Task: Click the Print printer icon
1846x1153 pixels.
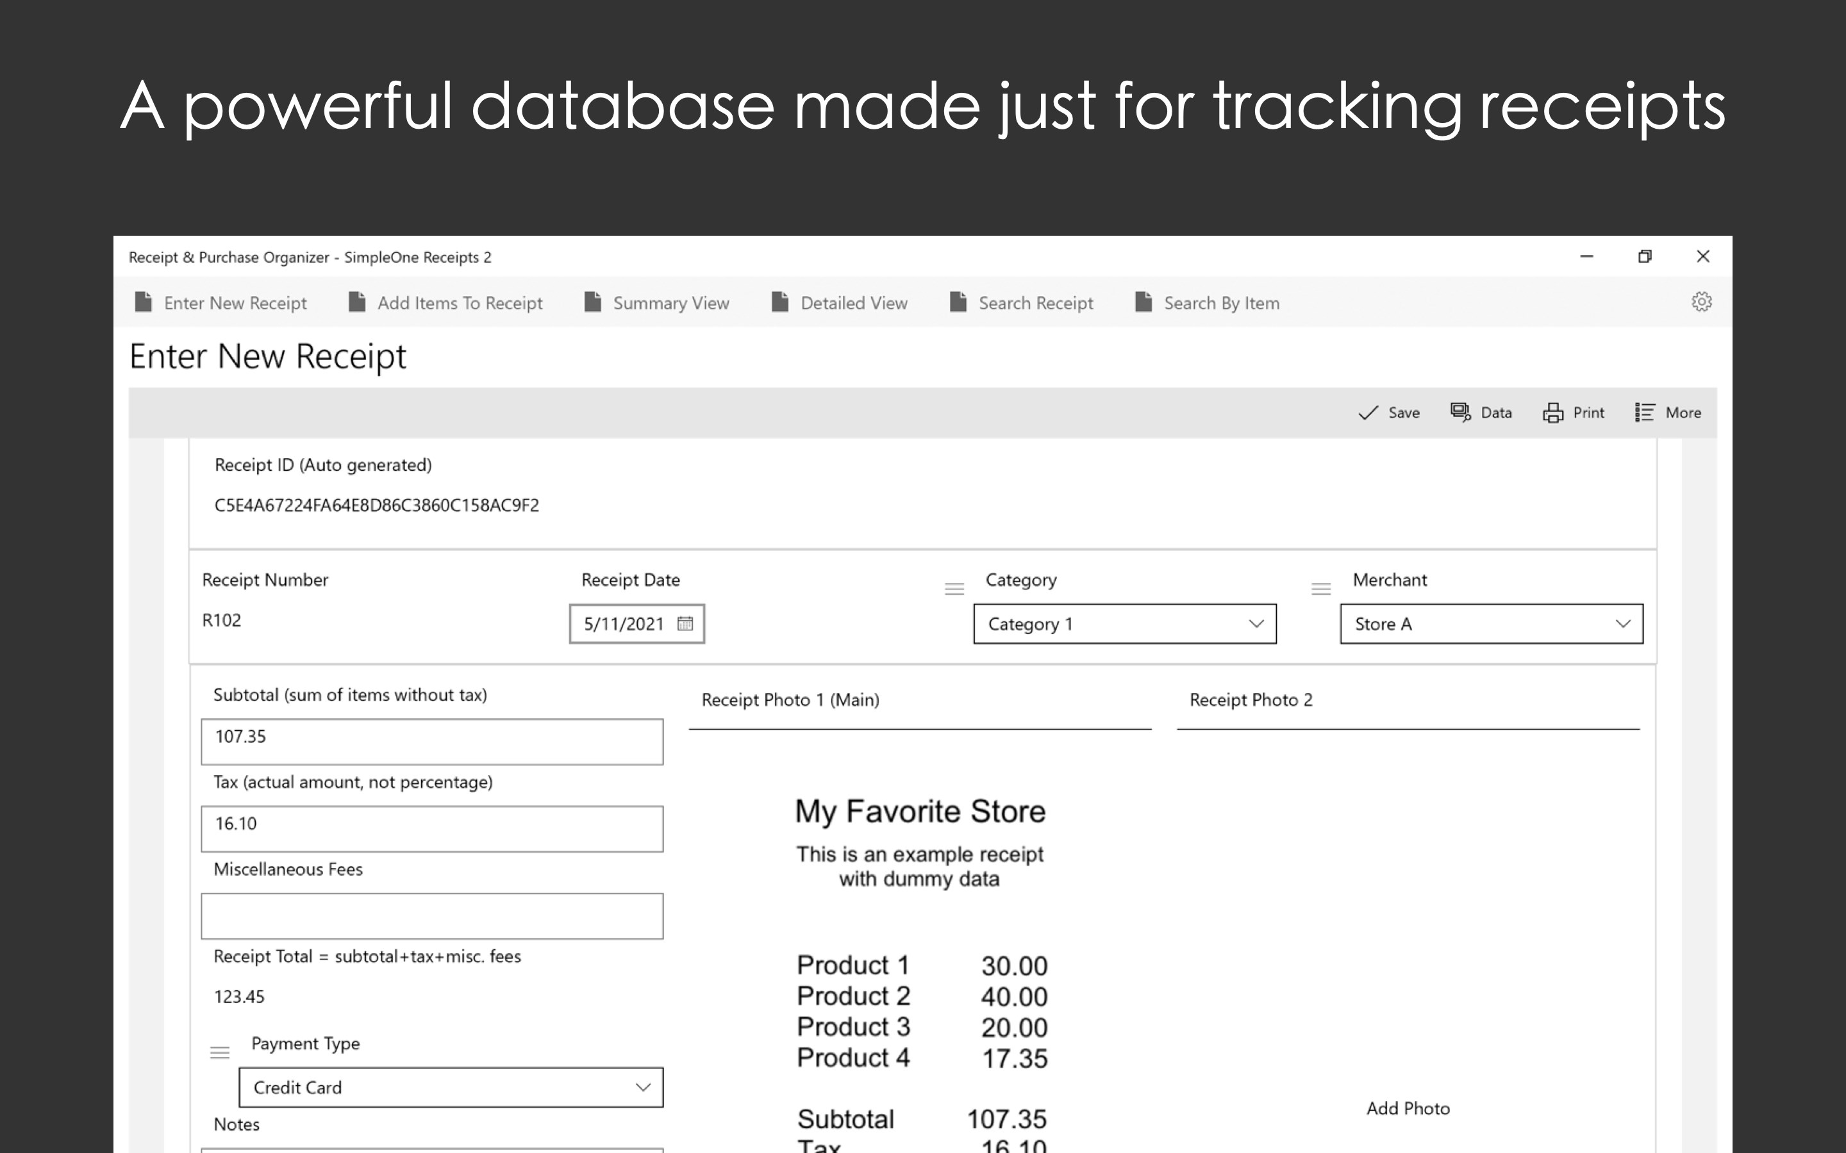Action: tap(1552, 413)
